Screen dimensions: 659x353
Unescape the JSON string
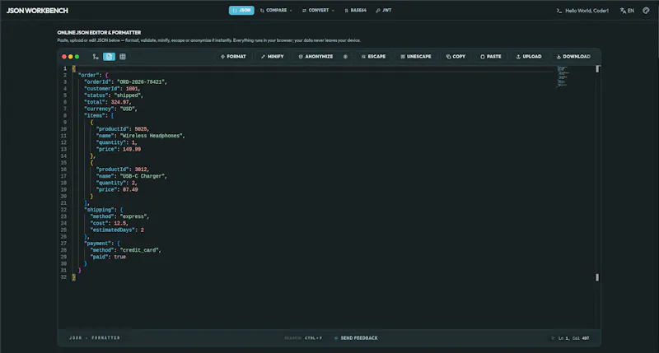point(416,56)
